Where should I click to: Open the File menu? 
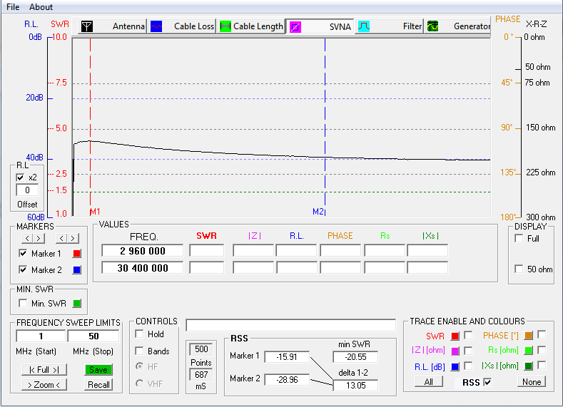(13, 6)
